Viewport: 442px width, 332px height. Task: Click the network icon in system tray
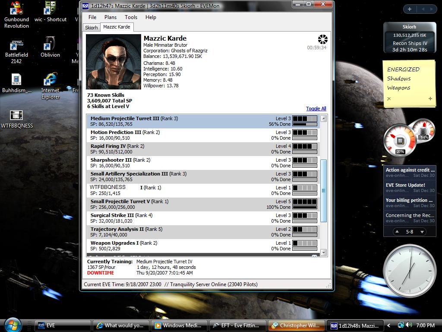coord(401,325)
